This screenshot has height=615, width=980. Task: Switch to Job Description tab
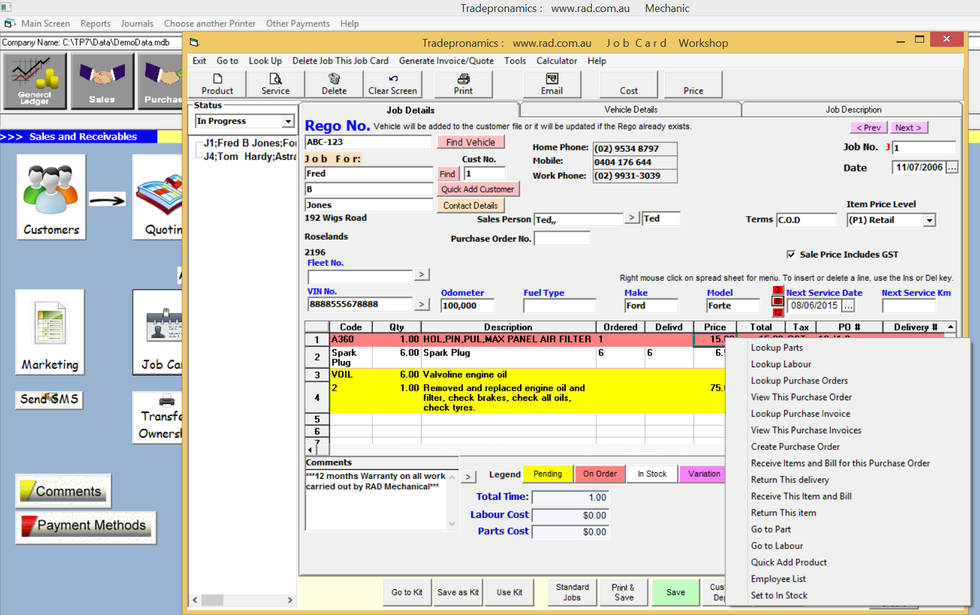[853, 109]
